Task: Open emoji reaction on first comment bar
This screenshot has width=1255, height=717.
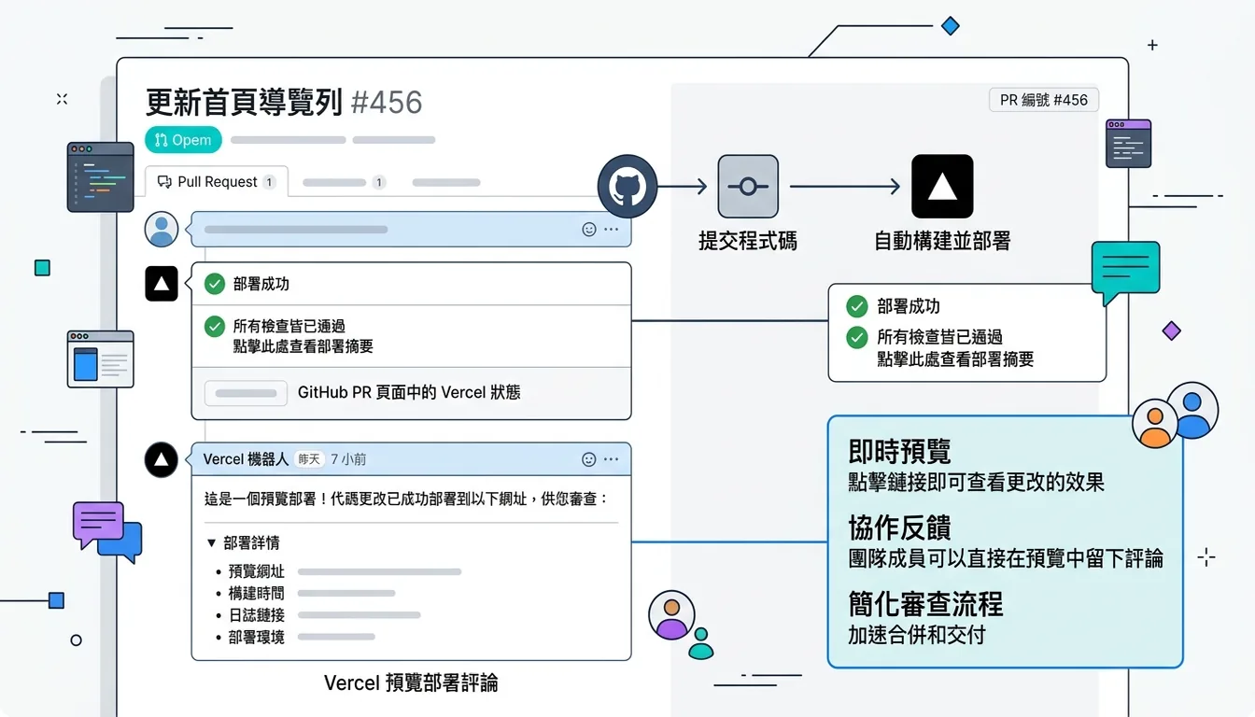Action: tap(589, 229)
